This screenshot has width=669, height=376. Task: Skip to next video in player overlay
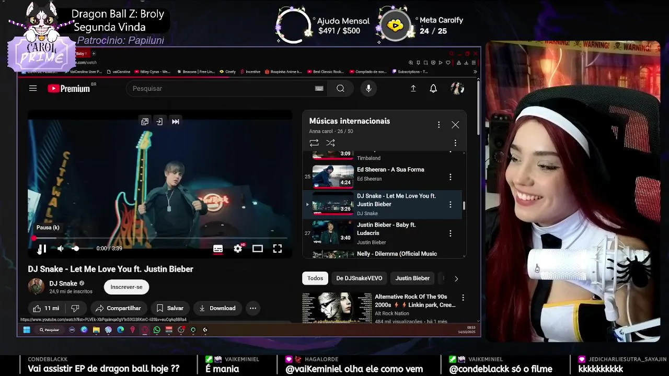176,121
